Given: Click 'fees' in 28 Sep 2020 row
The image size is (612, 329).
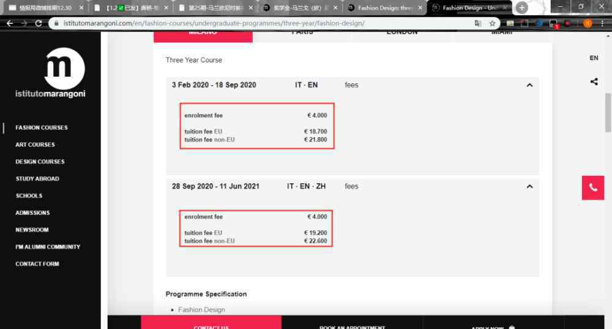Looking at the screenshot, I should point(351,186).
